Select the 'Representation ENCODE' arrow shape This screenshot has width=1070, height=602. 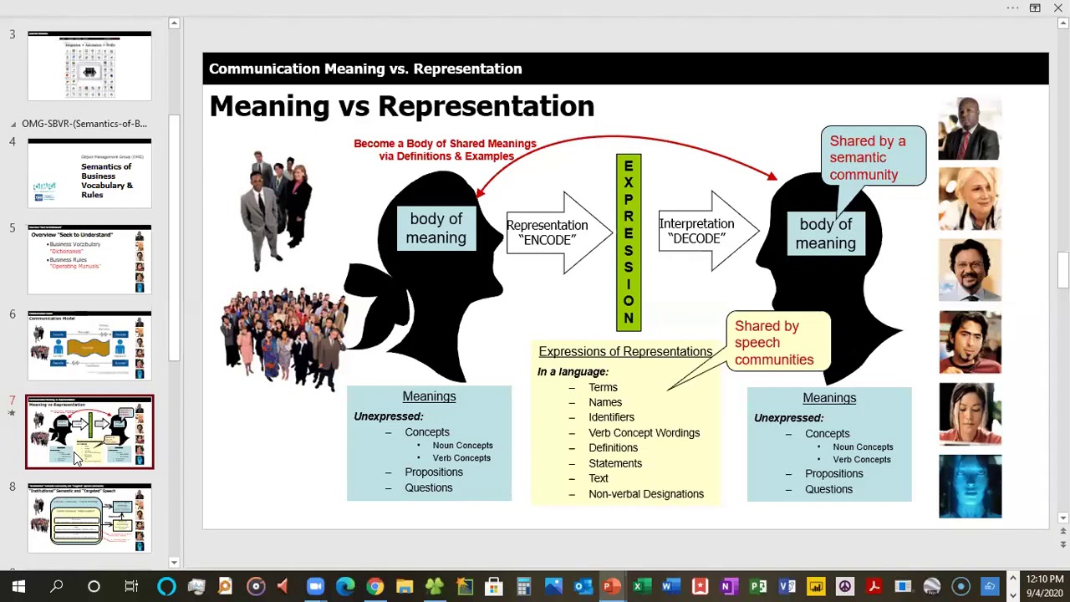click(558, 232)
